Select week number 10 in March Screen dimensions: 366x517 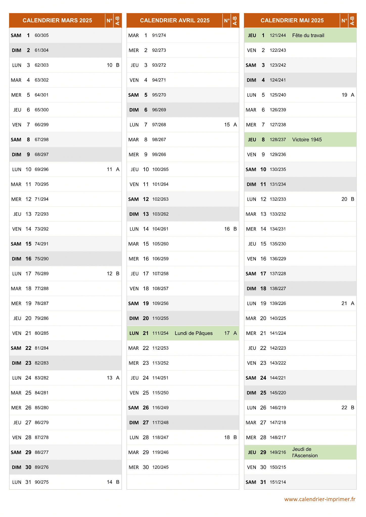point(109,65)
